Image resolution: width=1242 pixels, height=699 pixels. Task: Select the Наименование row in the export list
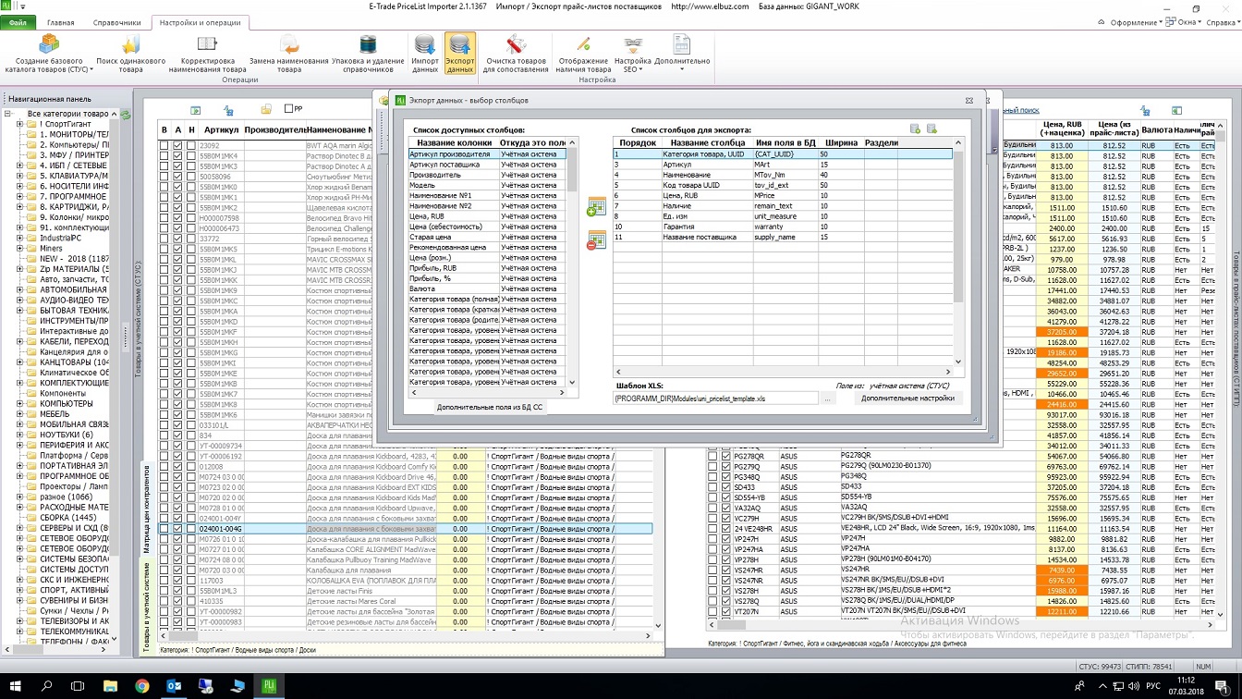click(x=782, y=175)
